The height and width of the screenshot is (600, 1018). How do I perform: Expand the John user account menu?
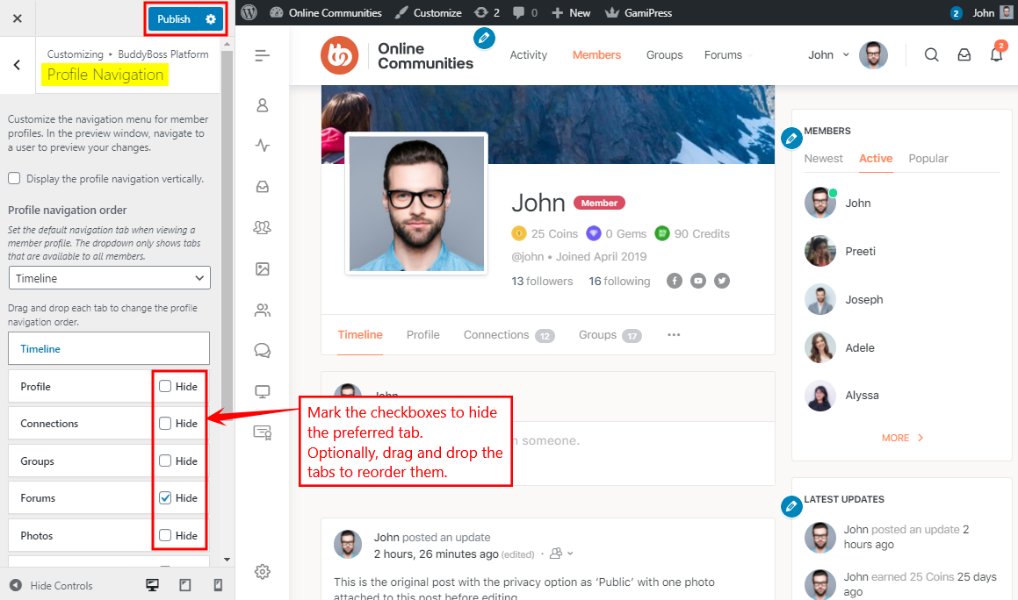coord(829,54)
